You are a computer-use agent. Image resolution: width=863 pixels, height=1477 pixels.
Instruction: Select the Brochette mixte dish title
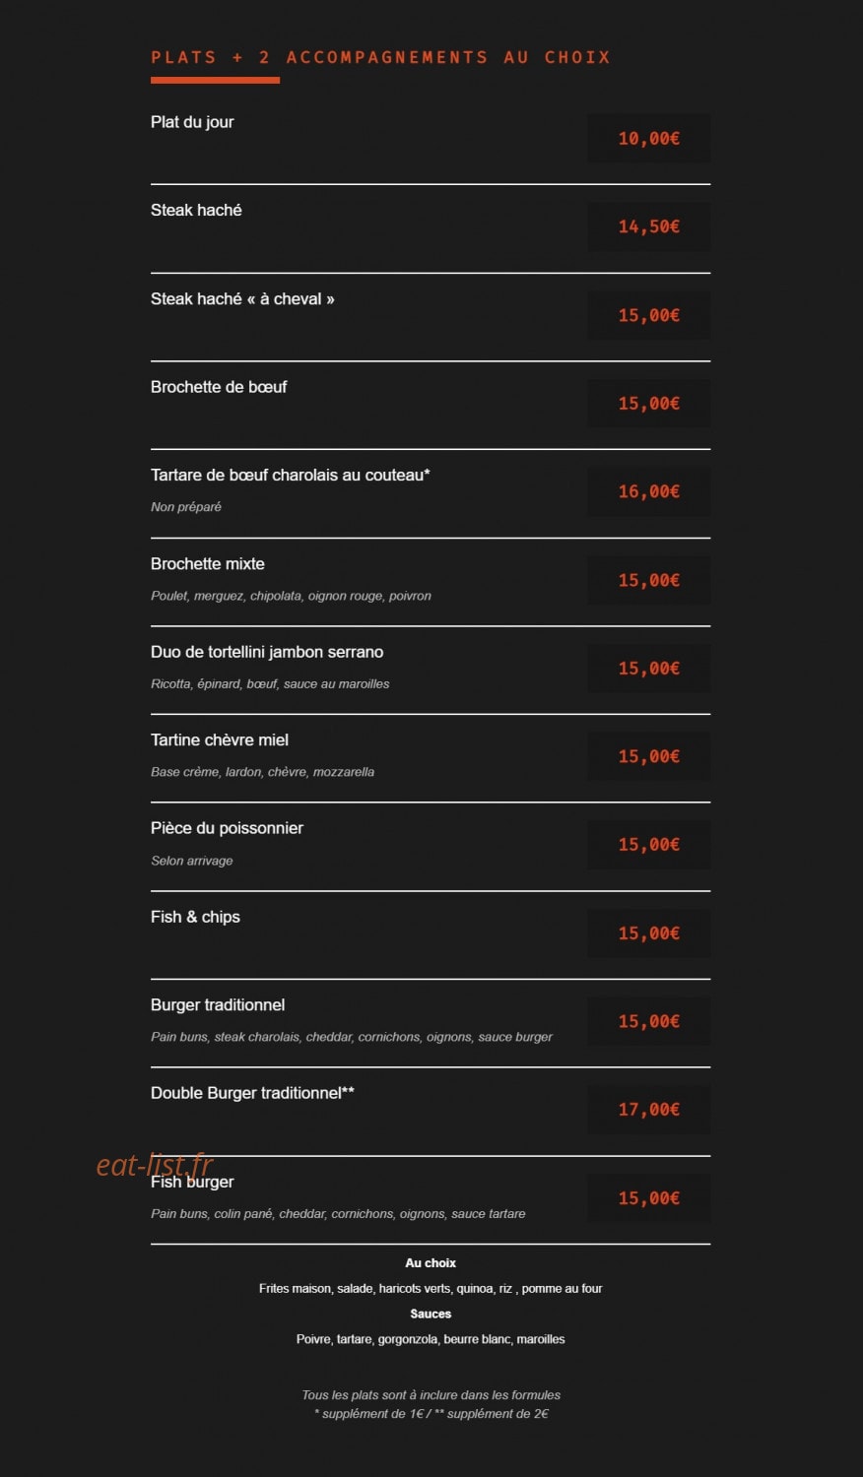(208, 563)
